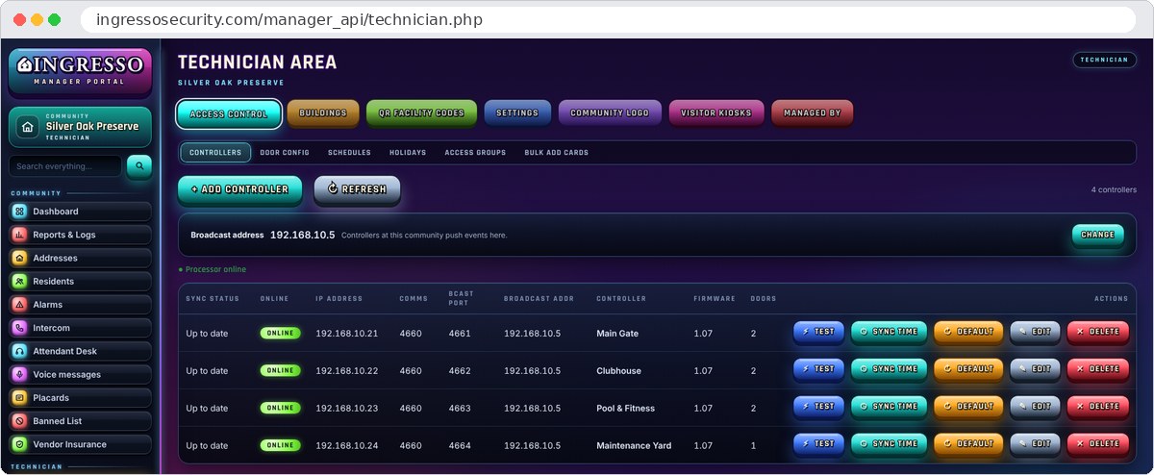Test the Clubhouse controller
This screenshot has height=475, width=1154.
(819, 369)
